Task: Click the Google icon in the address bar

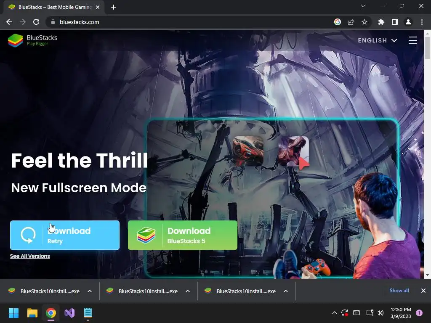Action: [338, 22]
